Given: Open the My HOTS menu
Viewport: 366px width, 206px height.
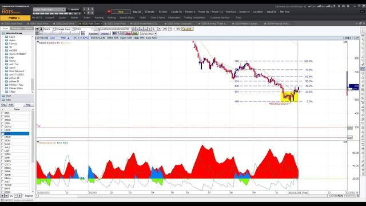Looking at the screenshot, I should (x=37, y=18).
